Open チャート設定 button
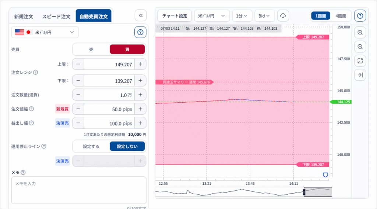 (x=175, y=16)
